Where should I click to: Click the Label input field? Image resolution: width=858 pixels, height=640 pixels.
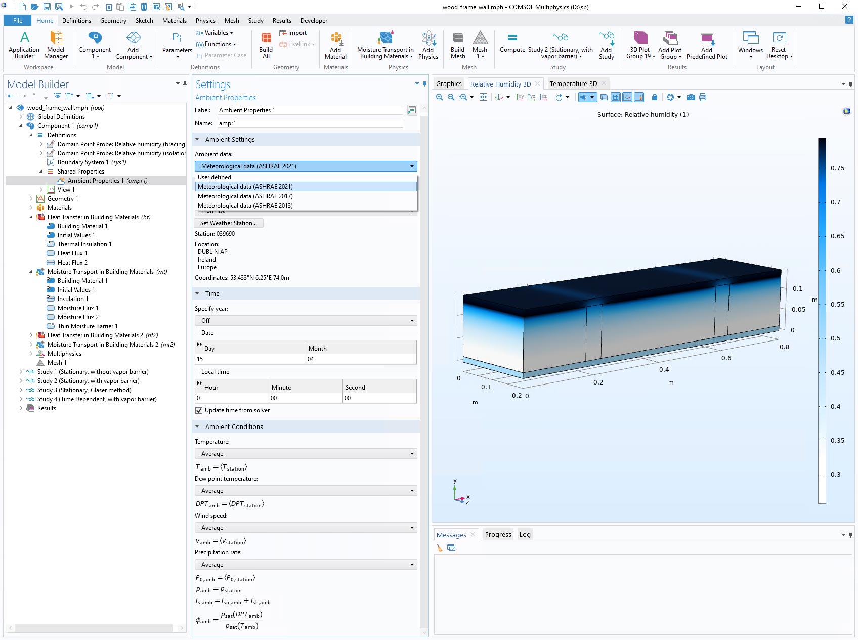tap(310, 110)
